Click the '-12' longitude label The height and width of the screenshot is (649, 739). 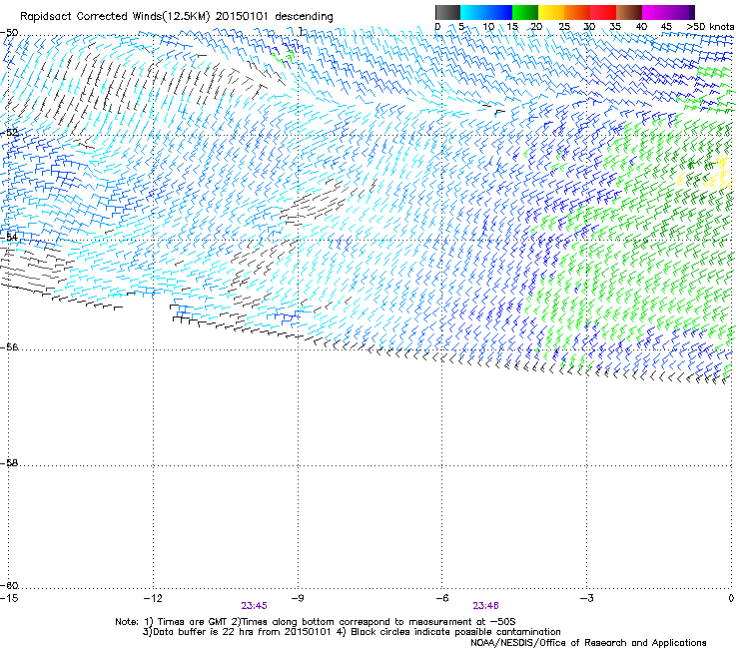153,598
